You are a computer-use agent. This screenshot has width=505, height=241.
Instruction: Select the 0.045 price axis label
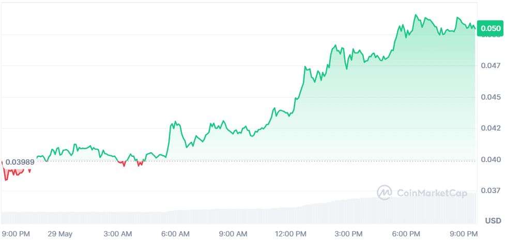tap(491, 97)
